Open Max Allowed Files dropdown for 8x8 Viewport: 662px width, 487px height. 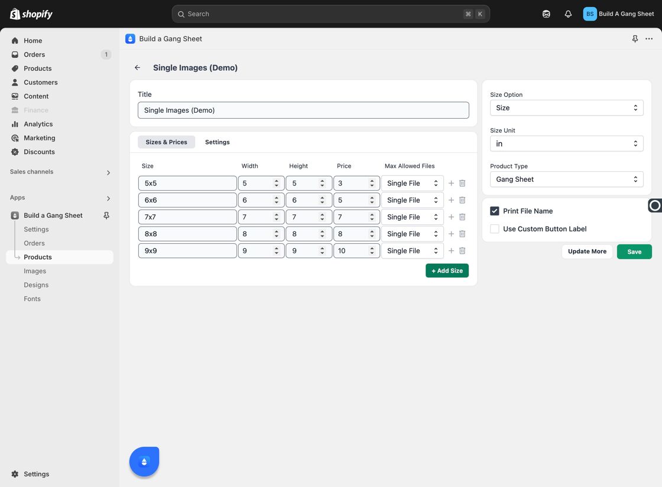point(413,234)
